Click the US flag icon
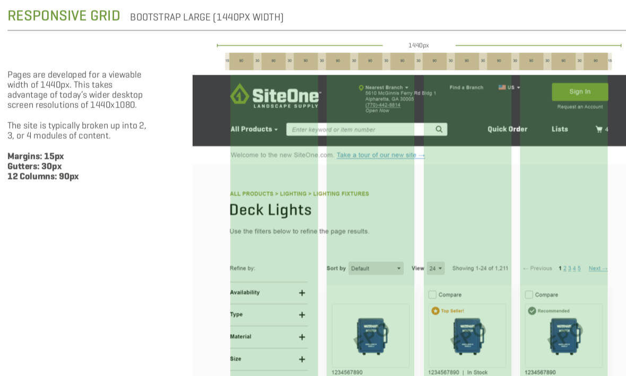 click(x=502, y=87)
